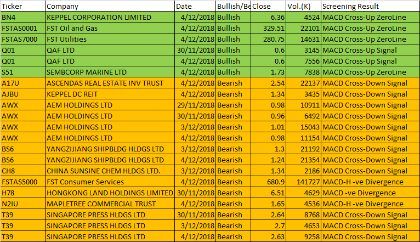
Task: Click volume cell 11154
Action: (303, 138)
